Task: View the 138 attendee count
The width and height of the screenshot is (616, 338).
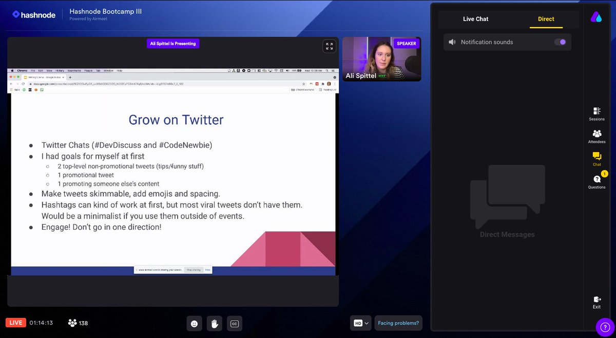Action: click(x=78, y=323)
